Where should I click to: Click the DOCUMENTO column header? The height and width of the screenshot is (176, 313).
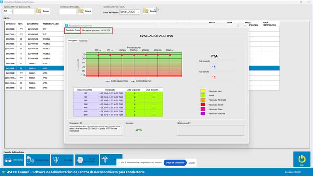pos(33,24)
